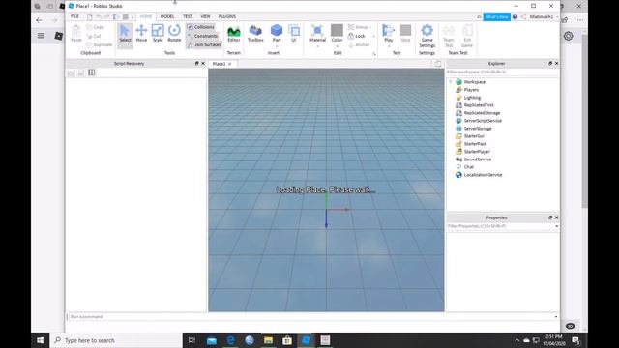Switch to the MODEL ribbon tab
Viewport: 619px width, 348px height.
click(x=167, y=16)
